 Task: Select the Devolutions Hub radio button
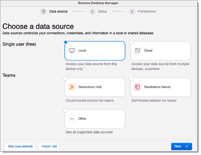pyautogui.click(x=66, y=79)
